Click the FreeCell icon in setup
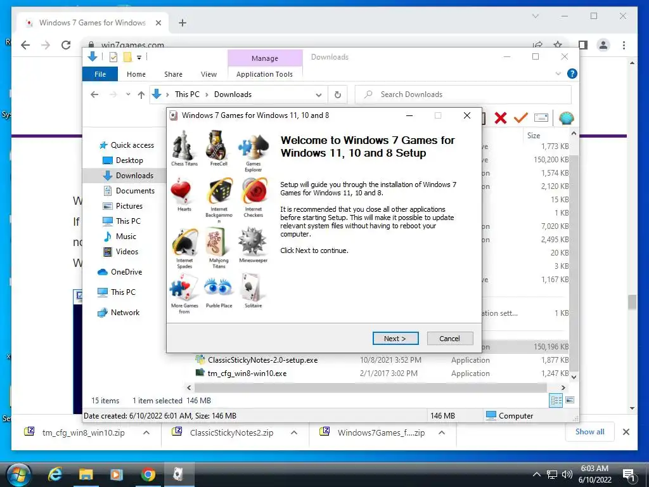This screenshot has width=649, height=487. (218, 145)
